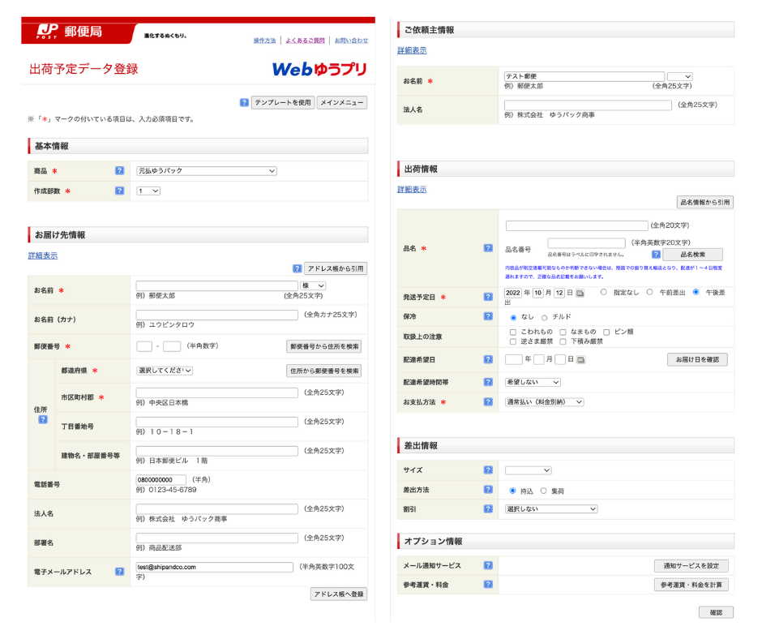Click テンプレートを使用 button
Screen dimensions: 762x639
[283, 103]
